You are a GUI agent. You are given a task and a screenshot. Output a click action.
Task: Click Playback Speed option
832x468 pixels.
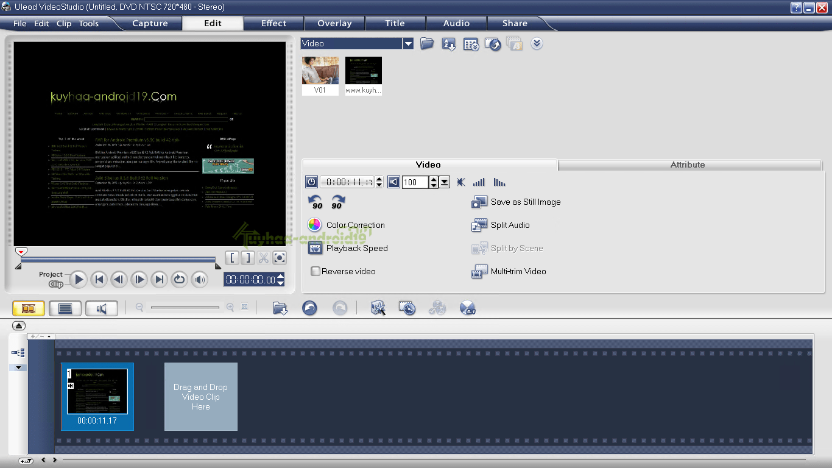point(347,248)
